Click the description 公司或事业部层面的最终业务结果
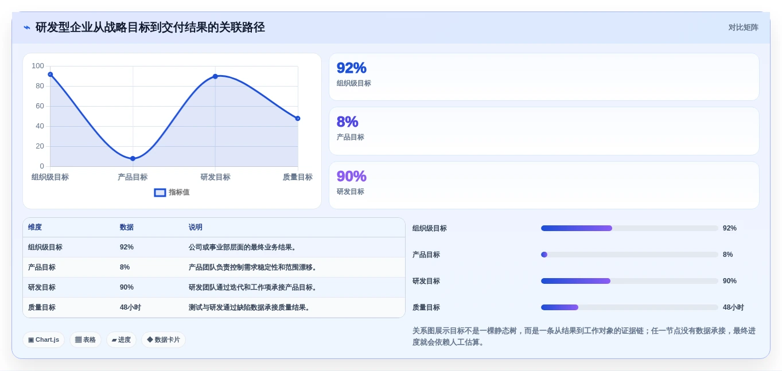This screenshot has width=782, height=371. click(x=244, y=247)
